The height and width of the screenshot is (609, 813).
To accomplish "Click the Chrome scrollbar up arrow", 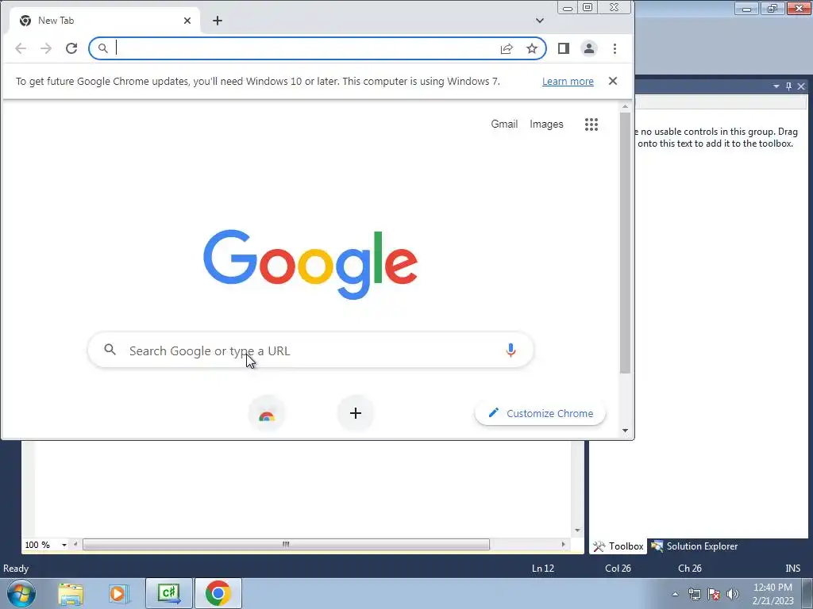I will pyautogui.click(x=626, y=107).
